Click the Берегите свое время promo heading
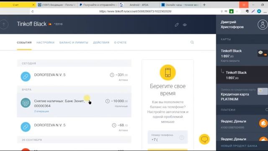The width and height of the screenshot is (268, 151). coord(167,90)
